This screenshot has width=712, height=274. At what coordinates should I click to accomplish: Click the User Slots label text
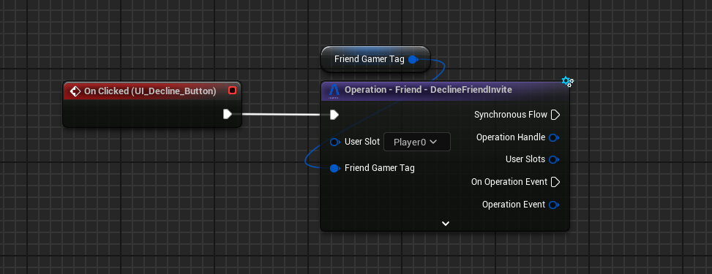point(525,159)
